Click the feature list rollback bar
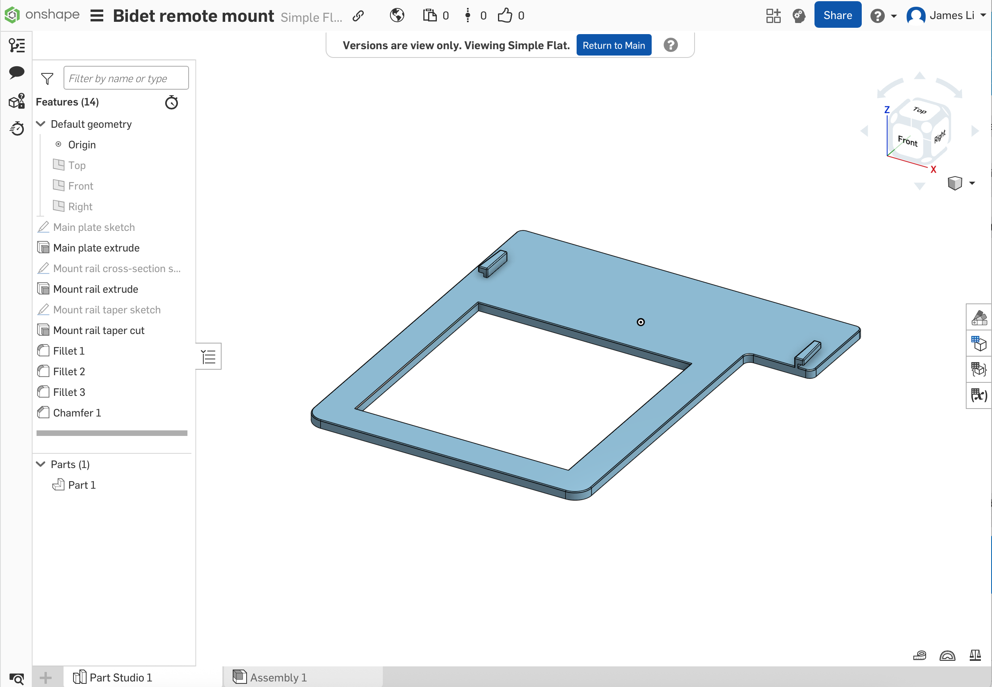This screenshot has height=687, width=992. tap(112, 433)
